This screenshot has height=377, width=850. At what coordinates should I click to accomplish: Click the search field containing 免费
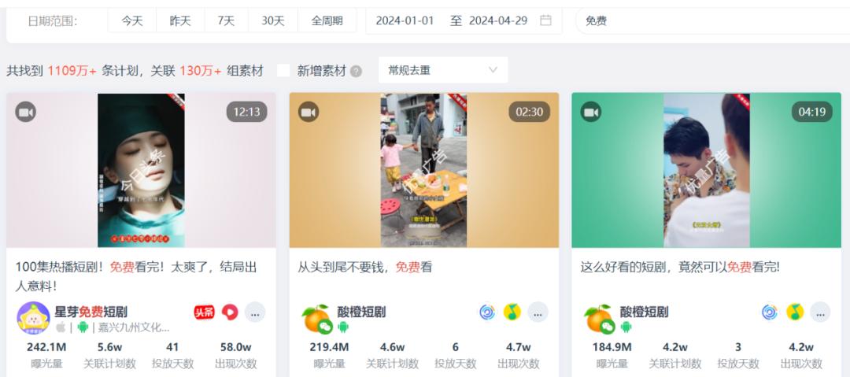click(712, 20)
